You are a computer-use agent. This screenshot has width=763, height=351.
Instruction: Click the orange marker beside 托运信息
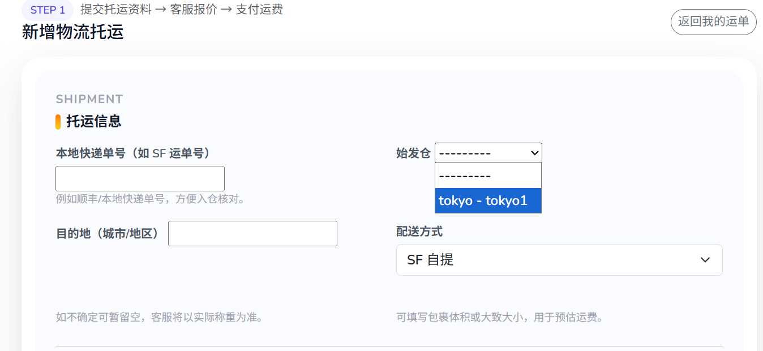(57, 121)
